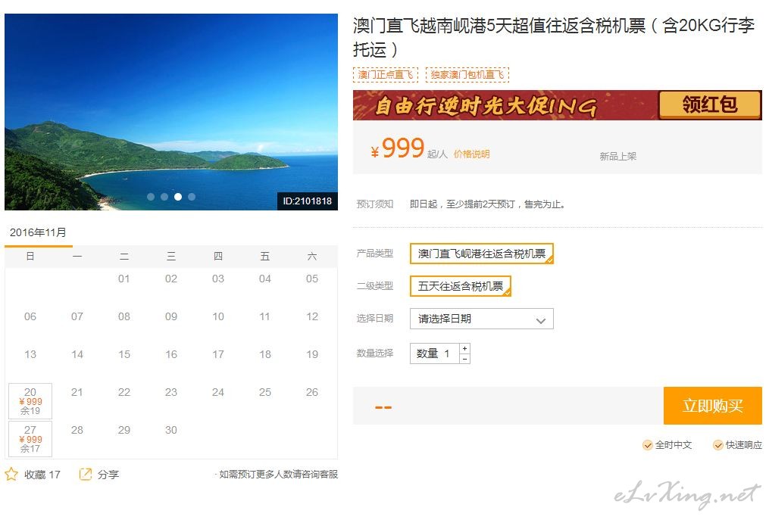Screen dimensions: 769x520
Task: Click calendar date 24
Action: (x=218, y=392)
